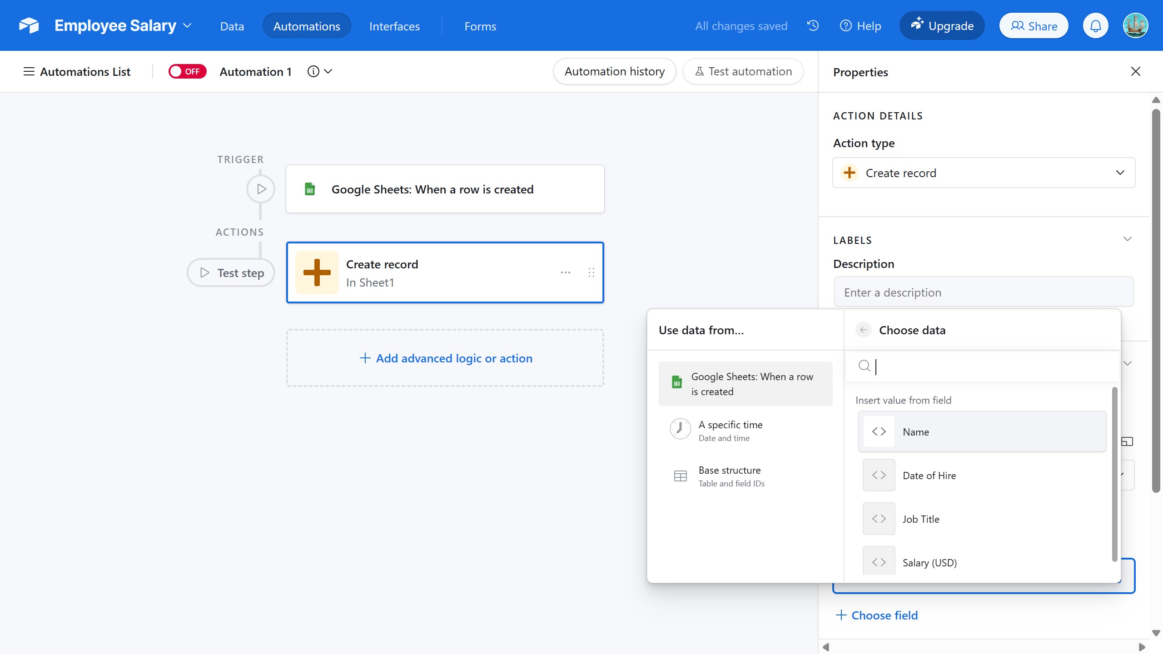Insert the Job Title field value

[x=982, y=519]
